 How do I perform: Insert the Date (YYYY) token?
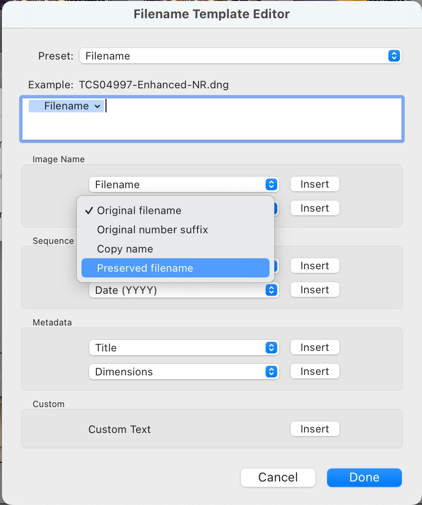(315, 290)
